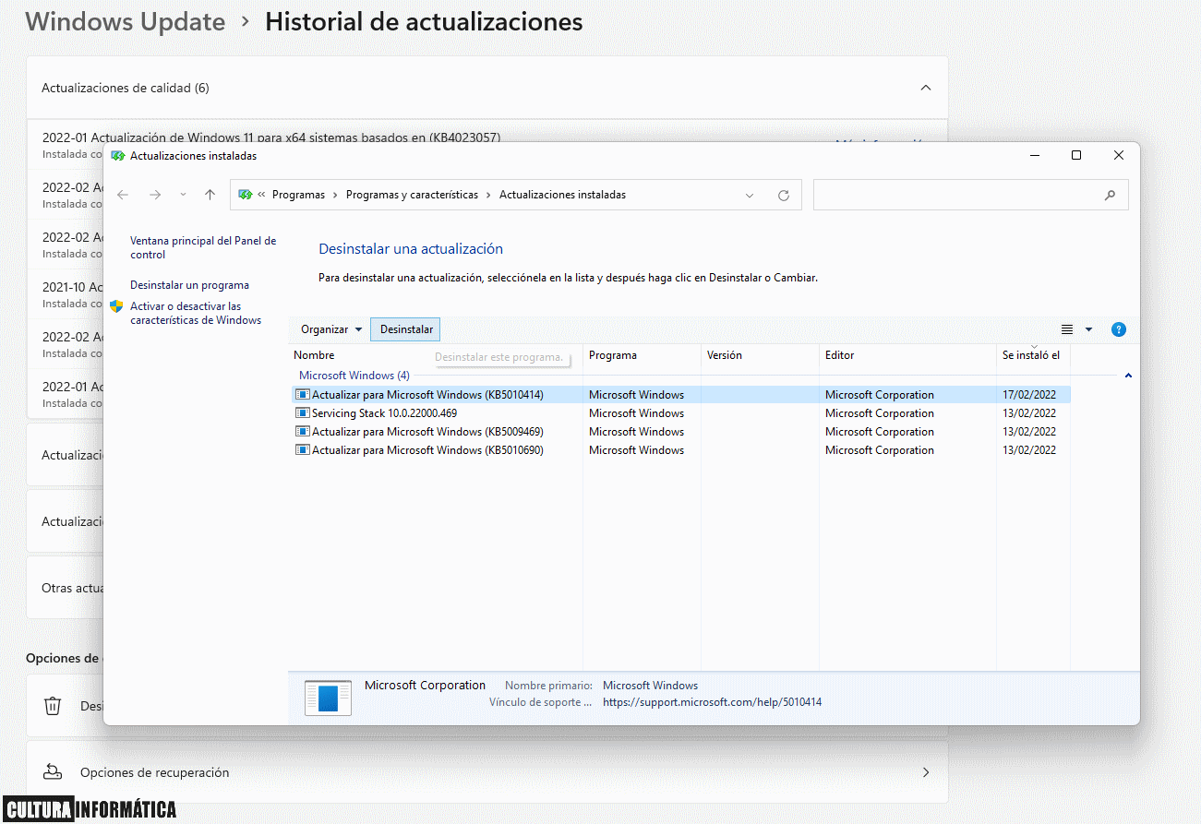Open the Organizar dropdown menu

pyautogui.click(x=331, y=329)
